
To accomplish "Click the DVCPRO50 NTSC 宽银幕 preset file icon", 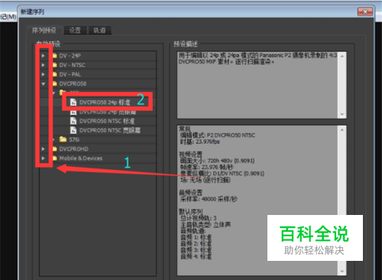I will (73, 130).
